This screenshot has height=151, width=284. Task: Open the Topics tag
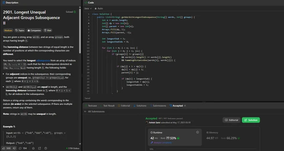tap(20, 30)
